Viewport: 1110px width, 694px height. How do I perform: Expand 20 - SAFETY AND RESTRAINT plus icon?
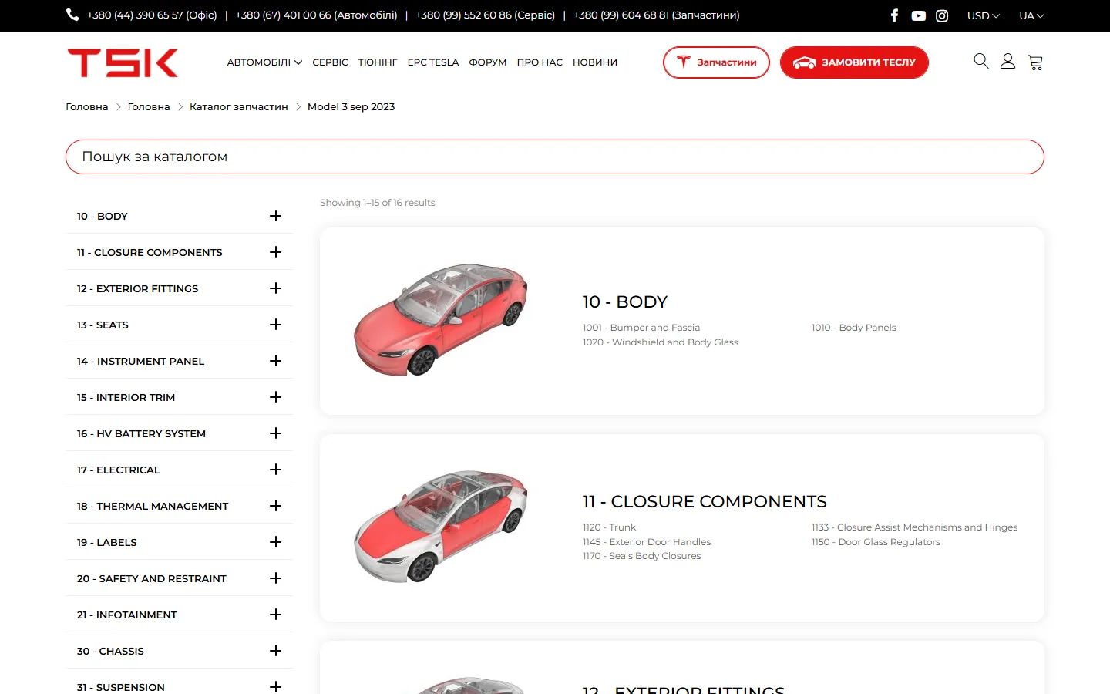pos(275,578)
